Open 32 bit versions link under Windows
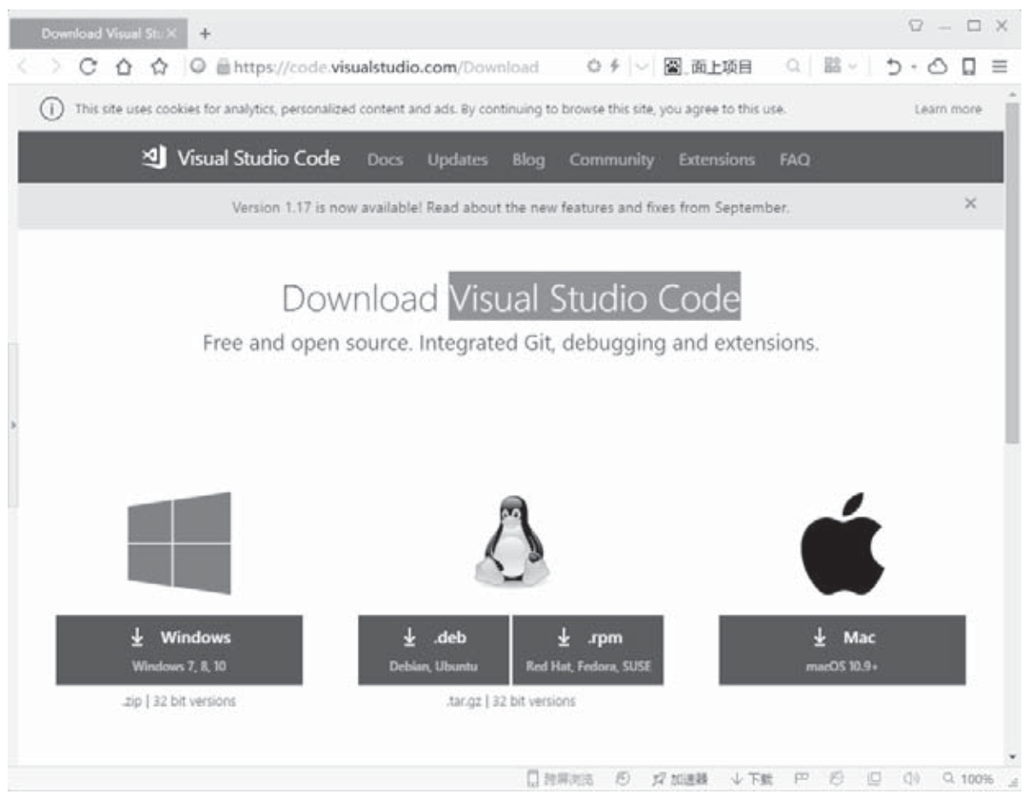 (195, 702)
